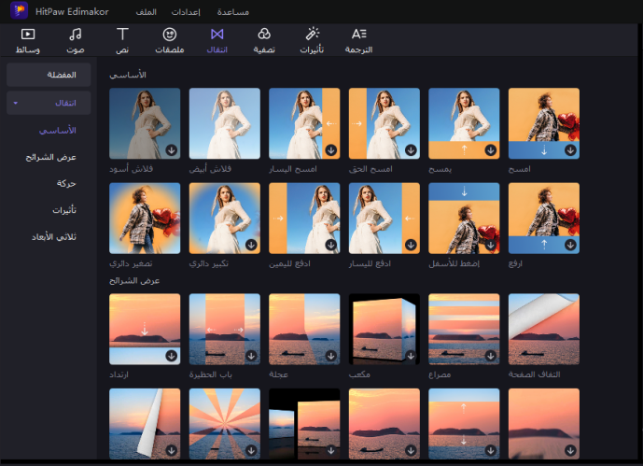This screenshot has height=466, width=643.
Task: Click the امسح اليسار label
Action: click(293, 169)
